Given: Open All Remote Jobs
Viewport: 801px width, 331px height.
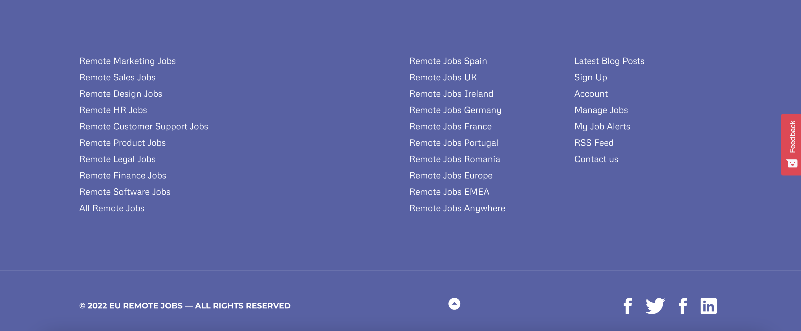Looking at the screenshot, I should point(112,208).
